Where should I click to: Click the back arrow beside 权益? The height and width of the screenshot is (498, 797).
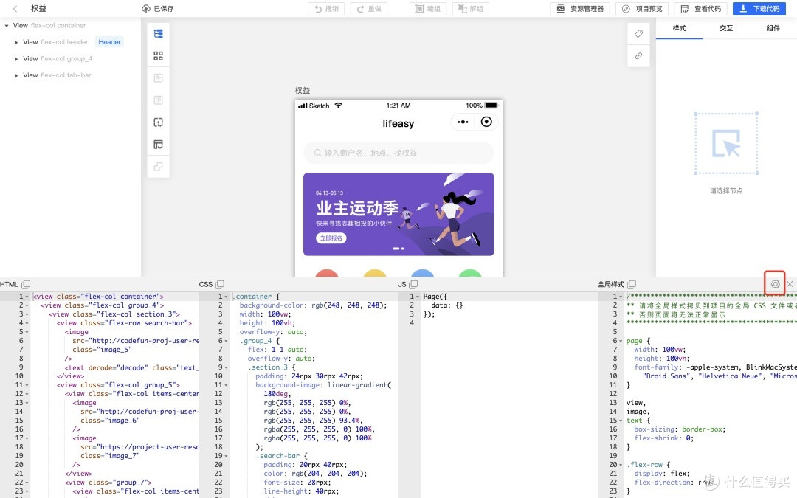point(15,9)
